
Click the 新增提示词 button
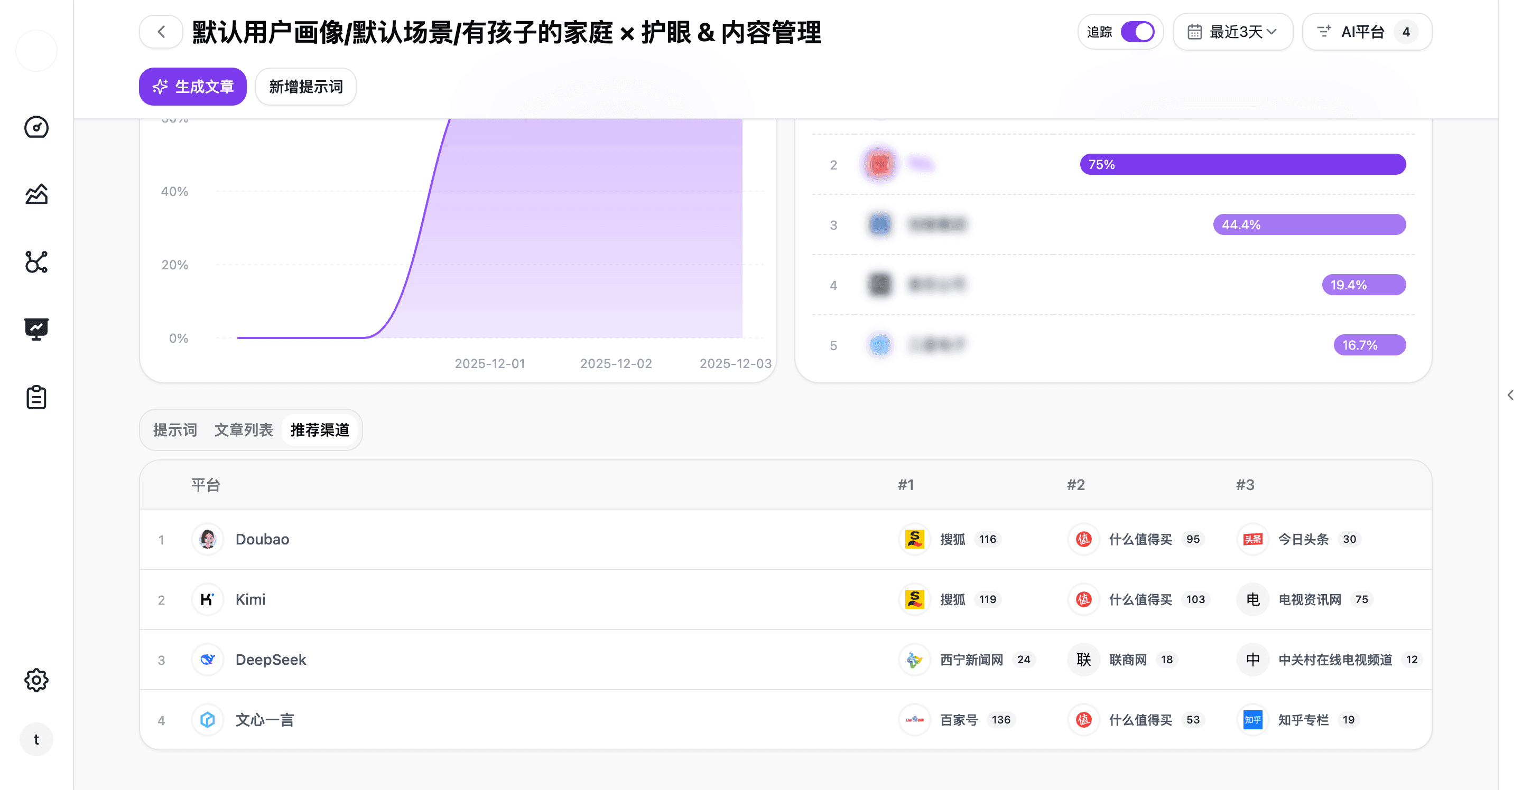point(305,86)
